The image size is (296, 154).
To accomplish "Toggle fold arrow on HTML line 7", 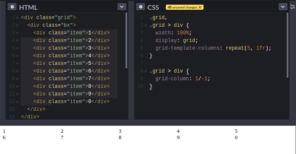I will 17,64.
